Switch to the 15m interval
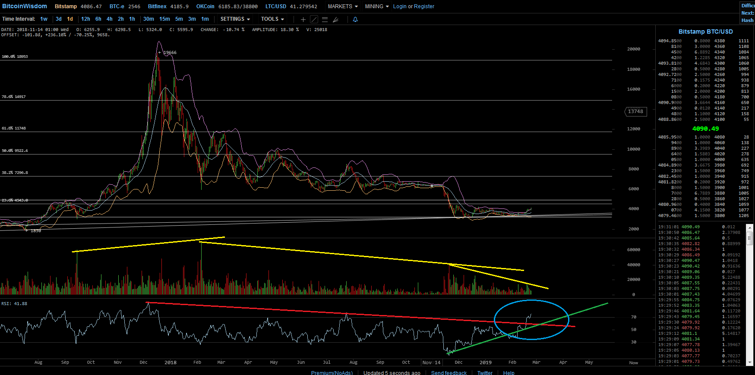The height and width of the screenshot is (375, 755). point(164,19)
